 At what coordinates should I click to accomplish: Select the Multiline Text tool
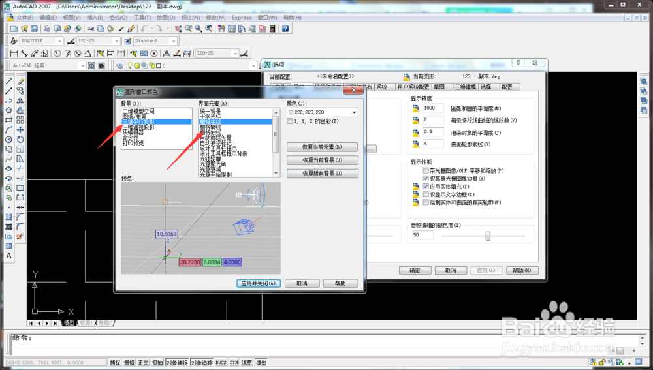[8, 256]
